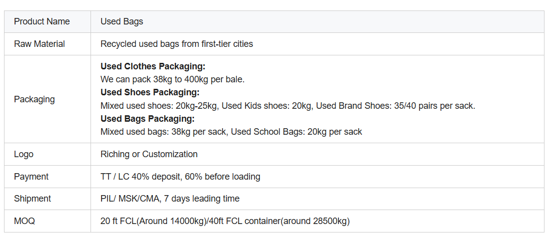The image size is (548, 236).
Task: Click the Payment row label
Action: [31, 177]
